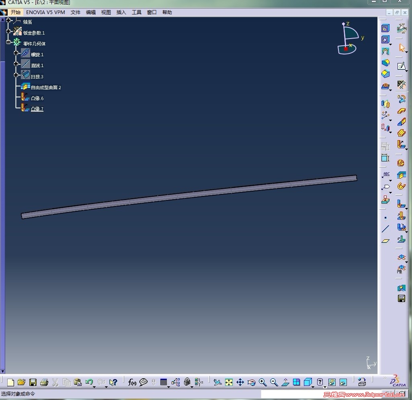Expand the 钣金参数.1 tree node
412x400 pixels.
pyautogui.click(x=9, y=31)
